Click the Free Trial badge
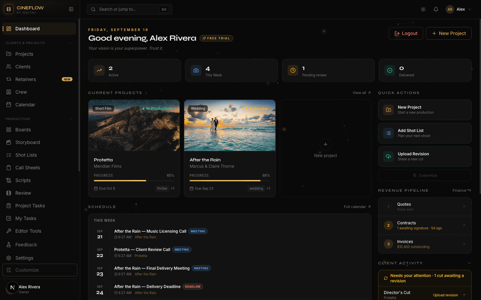Viewport: 481px width, 300px height. 216,38
